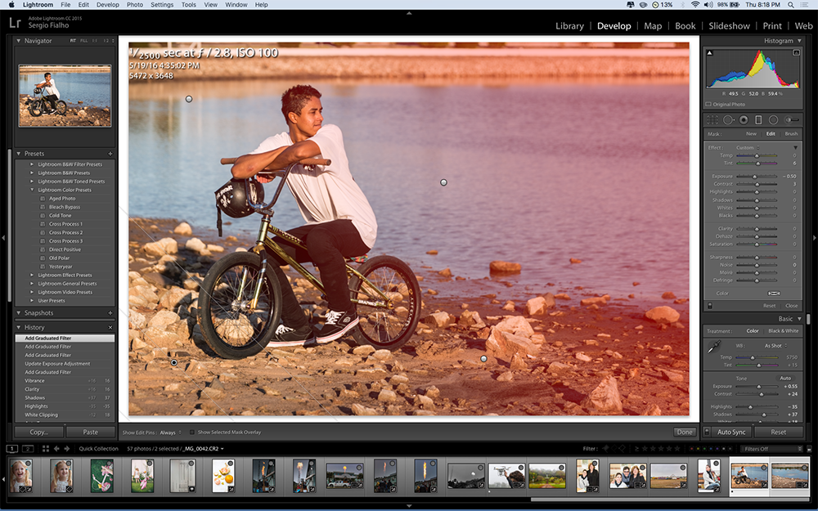The width and height of the screenshot is (818, 511).
Task: Open the Show Edit Pins dropdown
Action: (169, 432)
